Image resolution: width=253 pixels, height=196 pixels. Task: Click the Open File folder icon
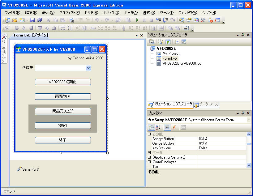click(x=15, y=20)
